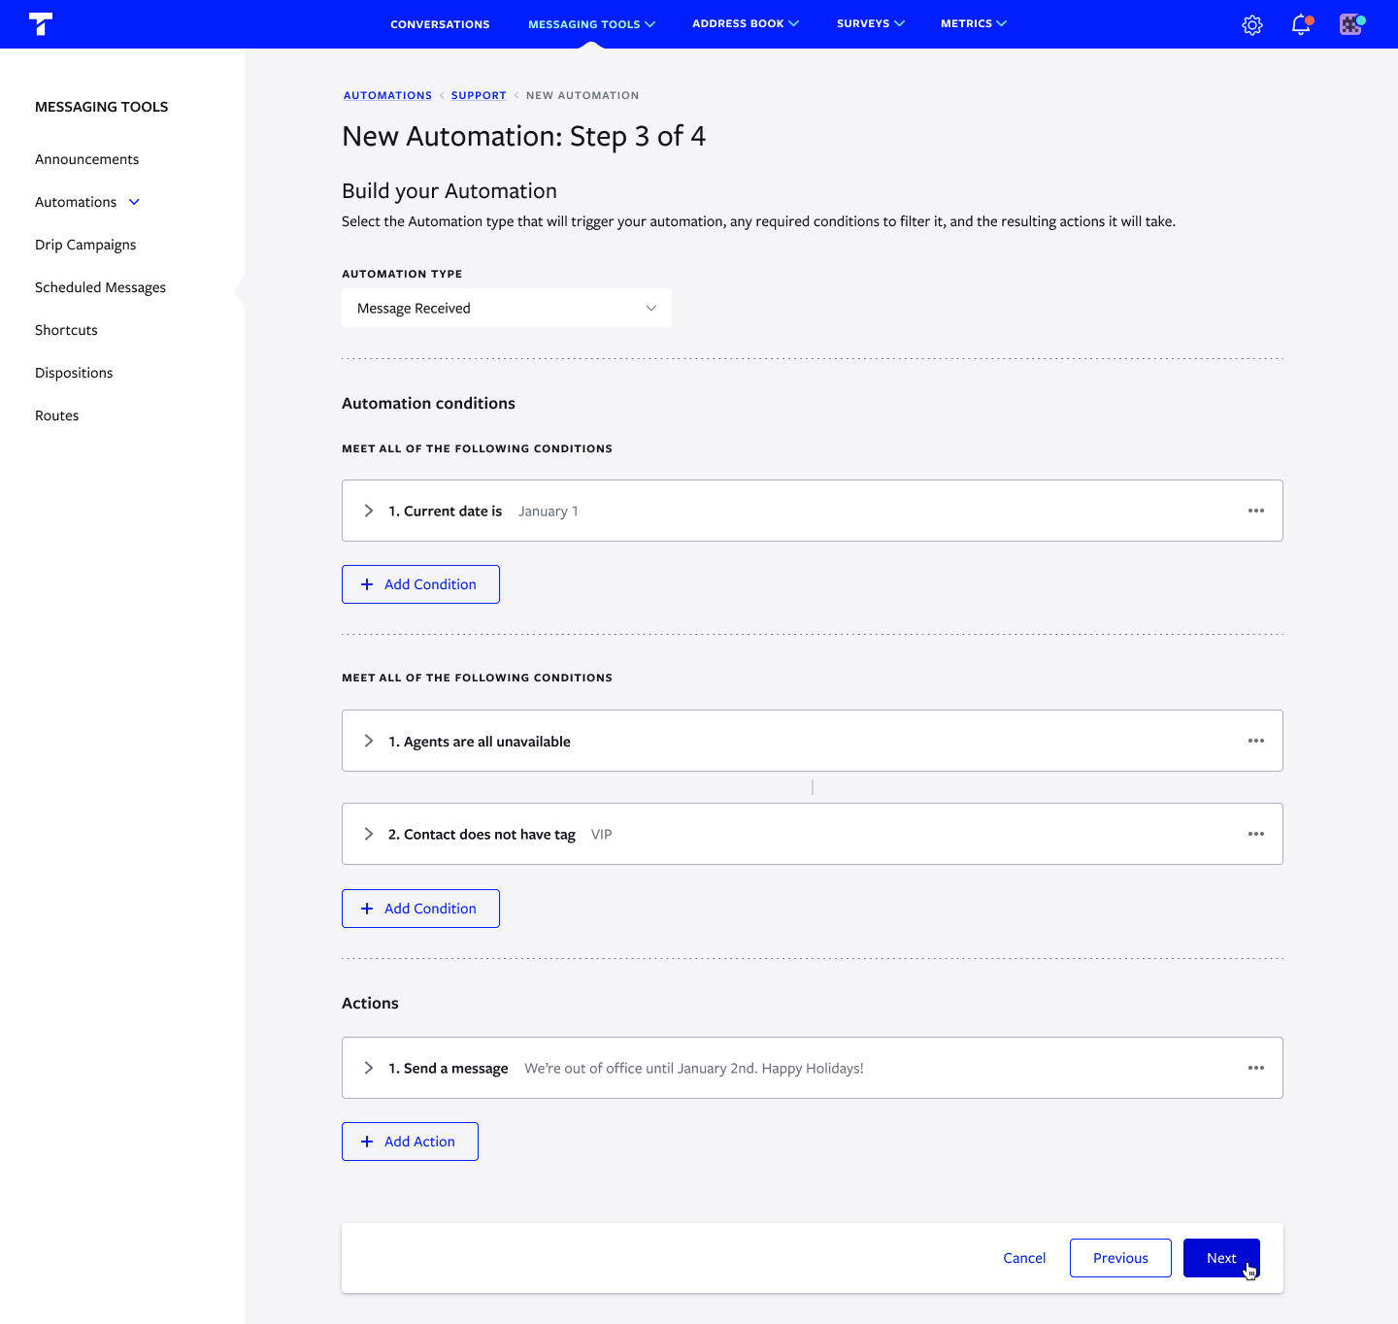This screenshot has height=1324, width=1398.
Task: Open Dispositions in the sidebar
Action: pyautogui.click(x=74, y=373)
